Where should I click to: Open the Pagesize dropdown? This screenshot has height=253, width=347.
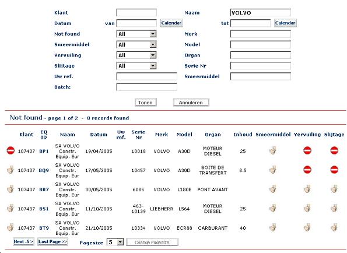(x=115, y=242)
